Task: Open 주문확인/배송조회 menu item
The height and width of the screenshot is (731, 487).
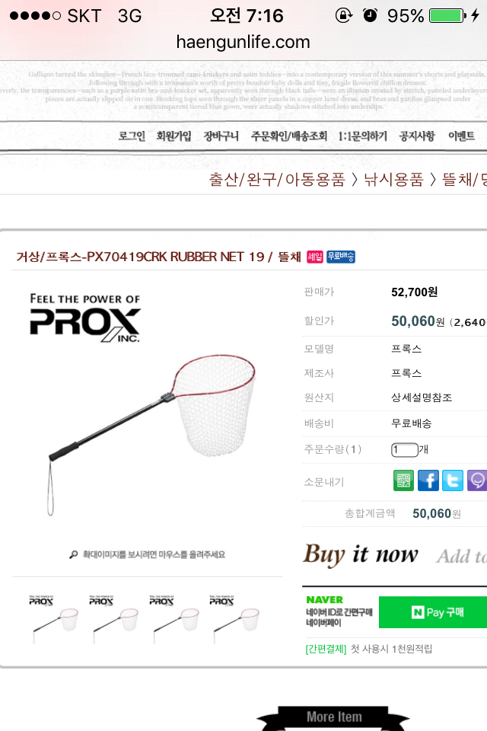Action: tap(289, 136)
